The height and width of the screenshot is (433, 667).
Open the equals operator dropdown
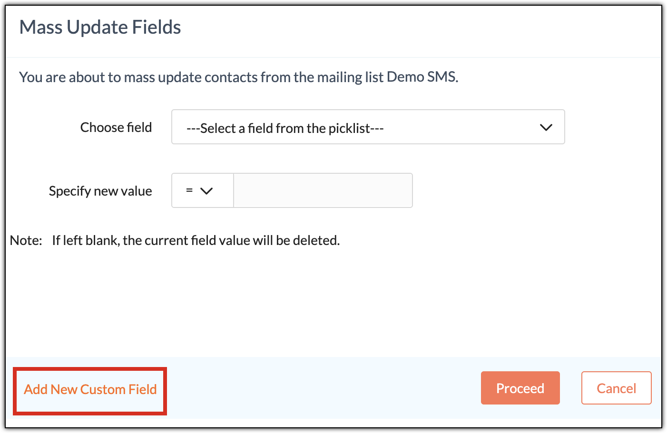(x=203, y=190)
